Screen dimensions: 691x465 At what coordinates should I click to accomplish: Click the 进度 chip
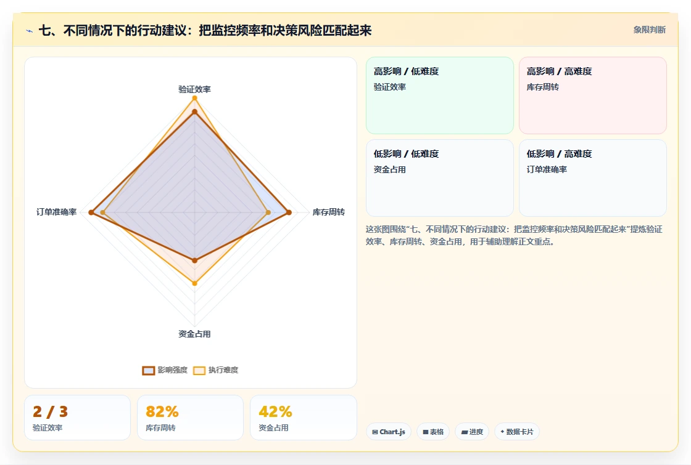click(x=472, y=432)
